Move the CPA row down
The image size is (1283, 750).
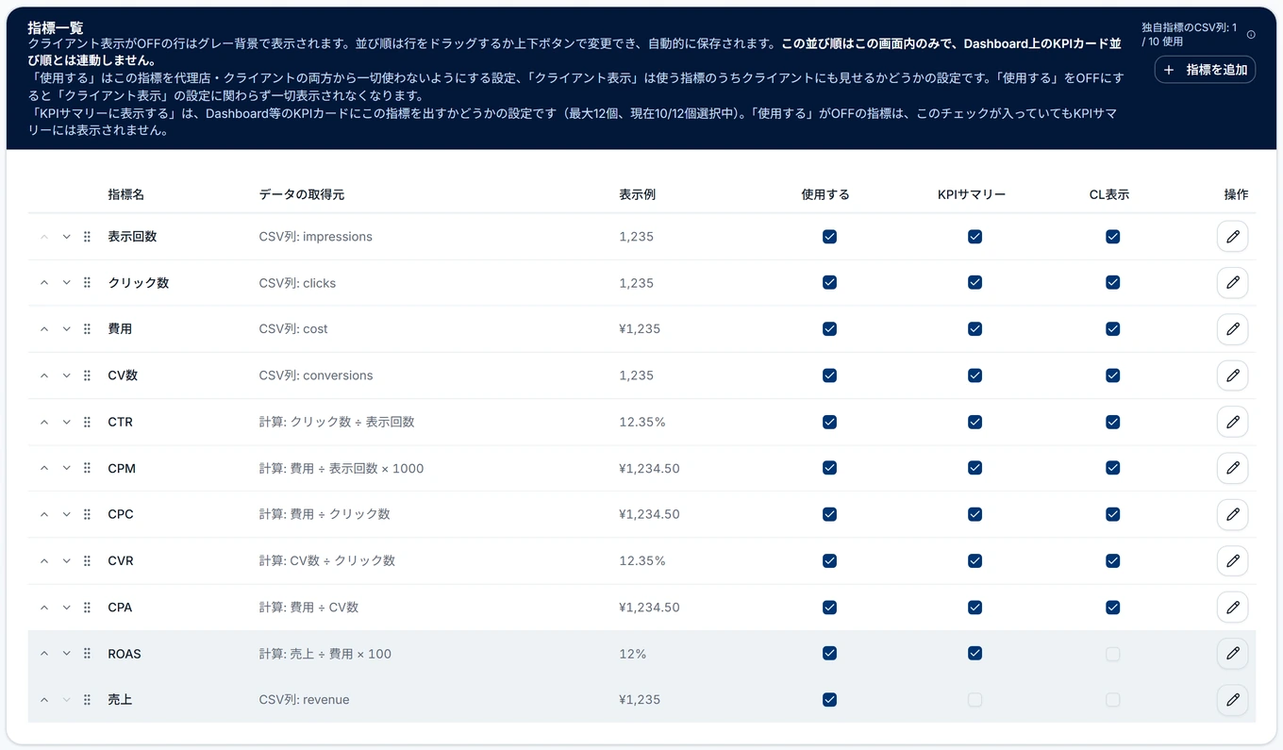(x=66, y=608)
